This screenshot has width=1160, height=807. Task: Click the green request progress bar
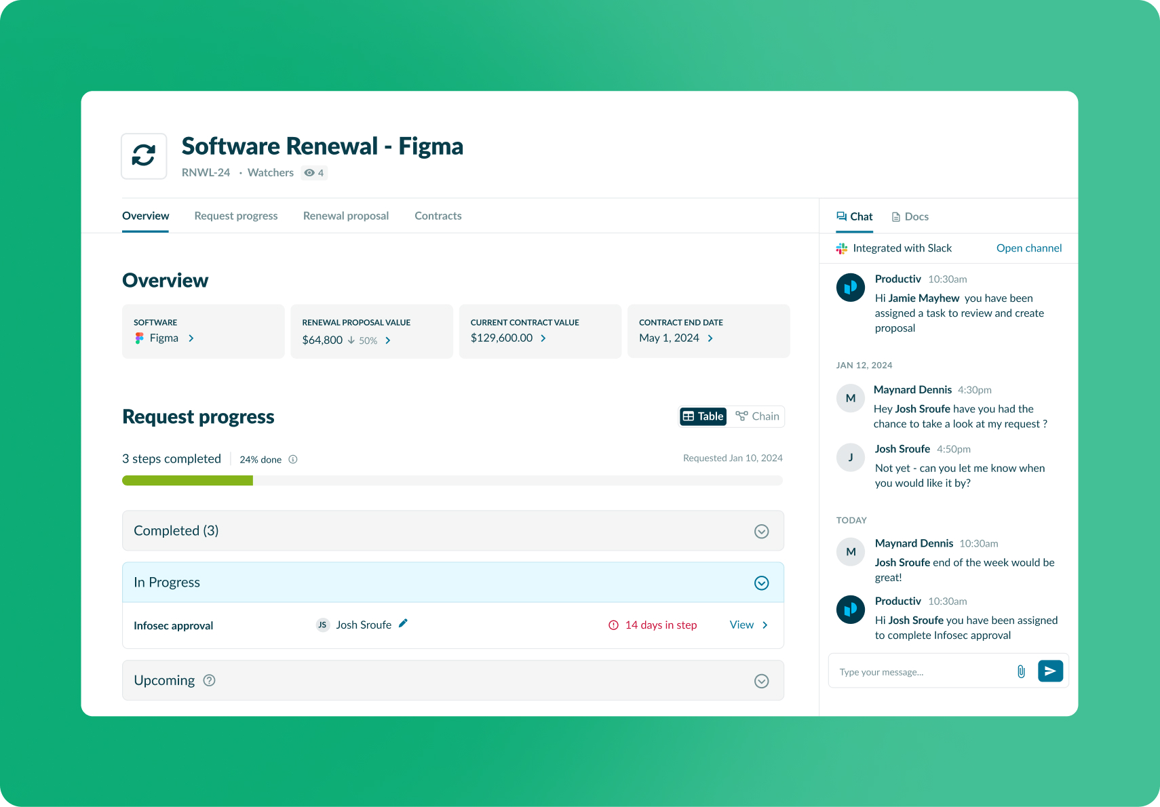pyautogui.click(x=188, y=481)
